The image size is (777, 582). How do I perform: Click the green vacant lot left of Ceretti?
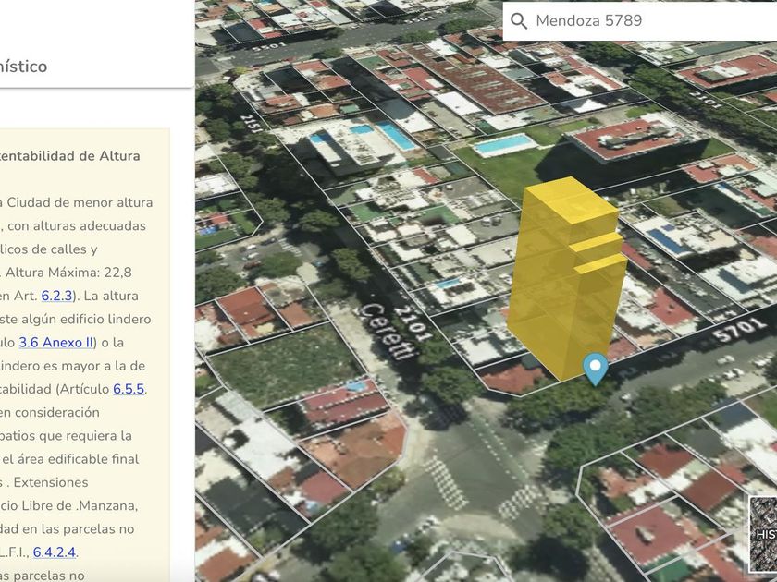click(267, 365)
